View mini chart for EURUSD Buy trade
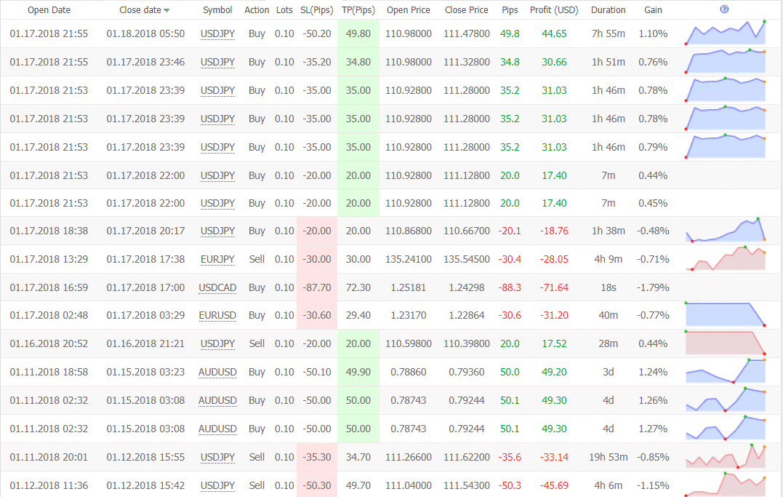Screen dimensions: 783x497 pos(725,315)
